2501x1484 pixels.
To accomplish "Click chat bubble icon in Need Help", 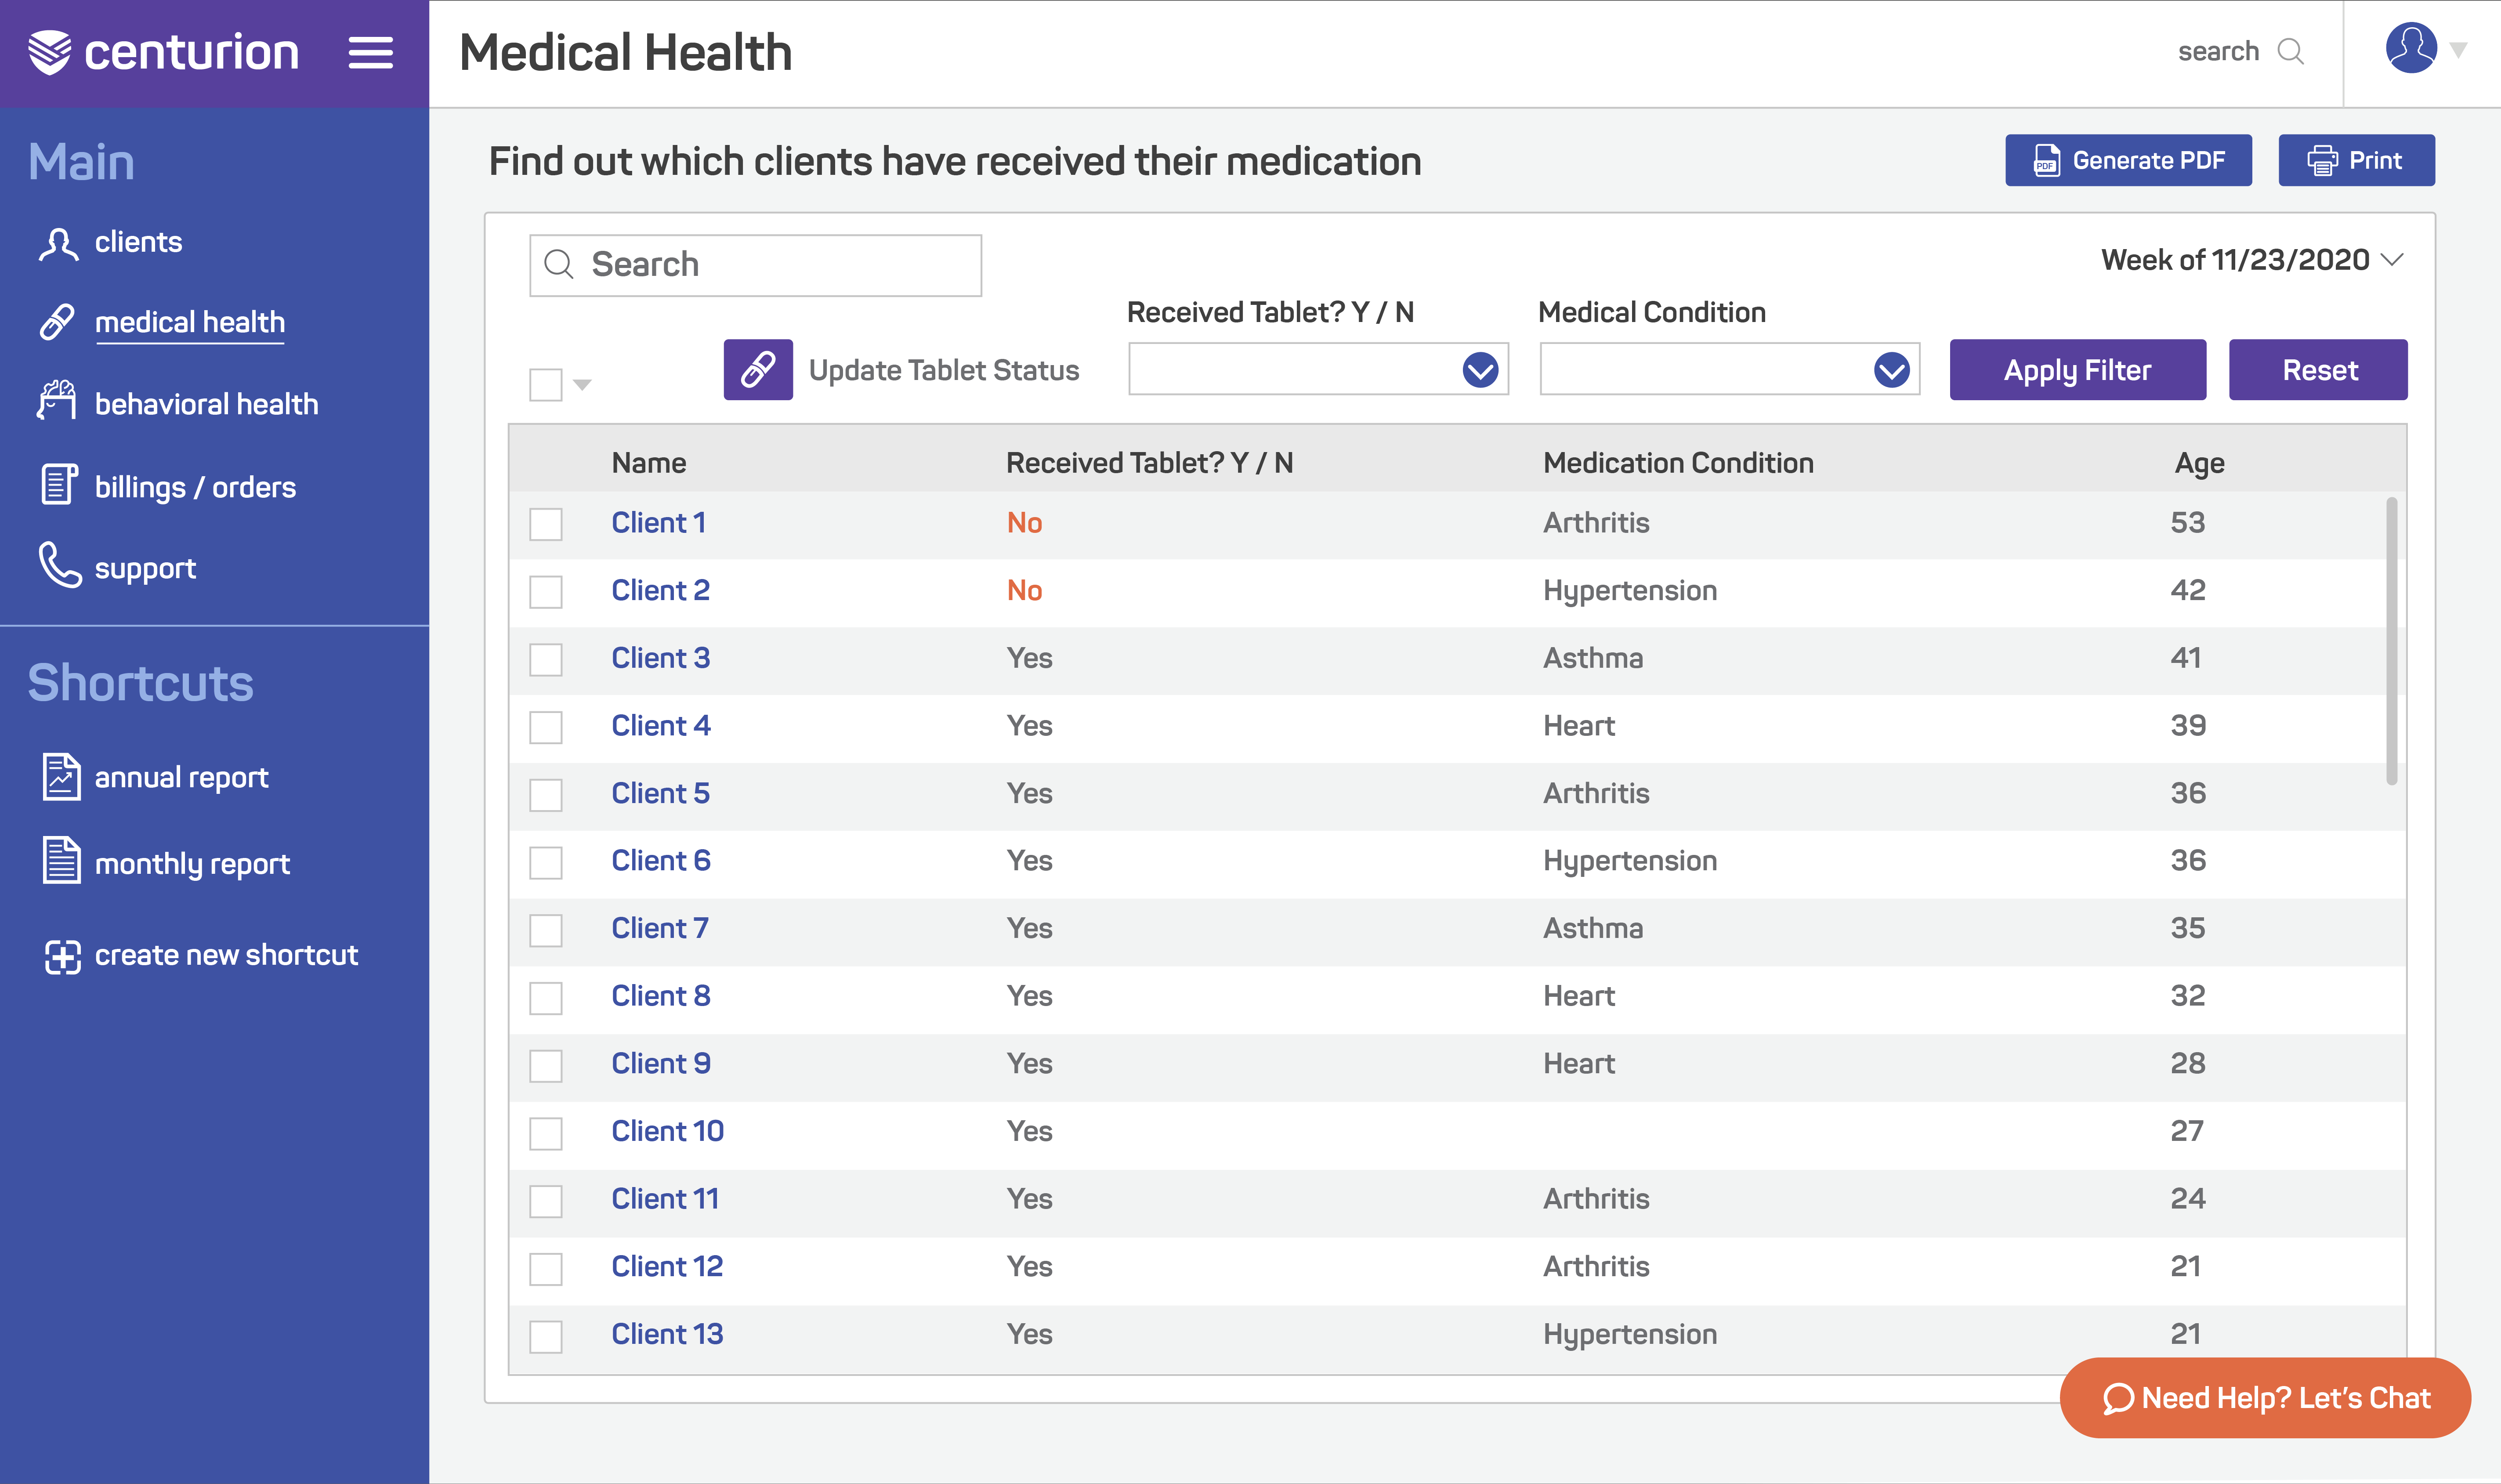I will coord(2117,1399).
